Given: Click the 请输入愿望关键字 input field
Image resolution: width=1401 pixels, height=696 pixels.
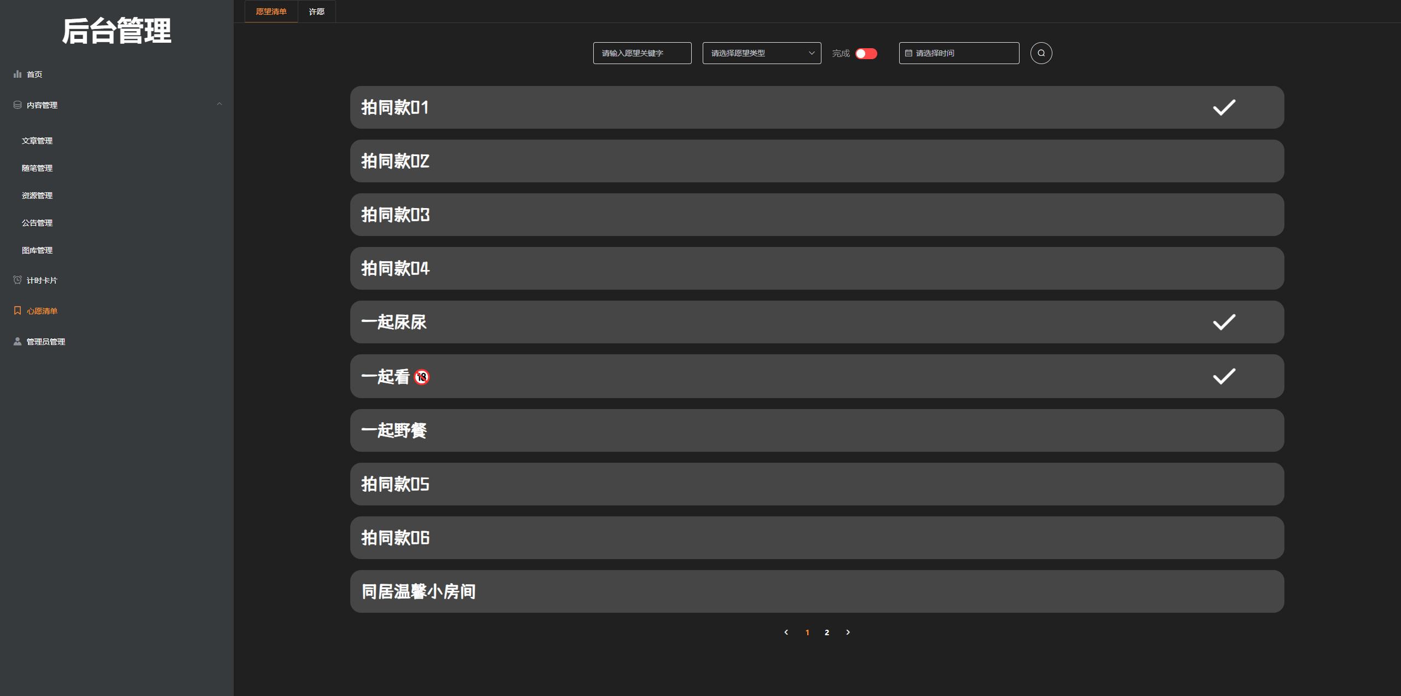Looking at the screenshot, I should click(642, 53).
